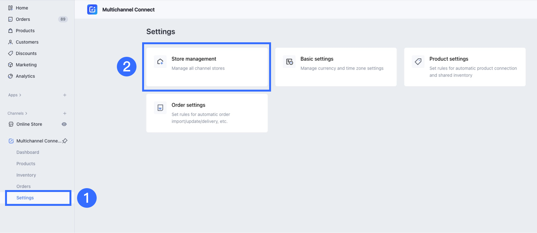The image size is (537, 233).
Task: Open the Basic settings card
Action: (336, 67)
